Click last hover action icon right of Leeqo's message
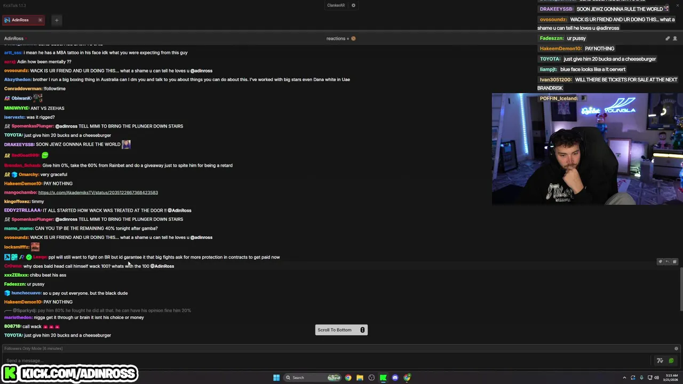This screenshot has width=683, height=384. pos(674,262)
